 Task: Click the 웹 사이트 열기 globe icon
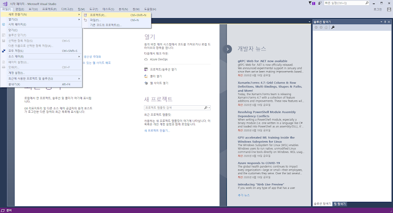[146, 83]
